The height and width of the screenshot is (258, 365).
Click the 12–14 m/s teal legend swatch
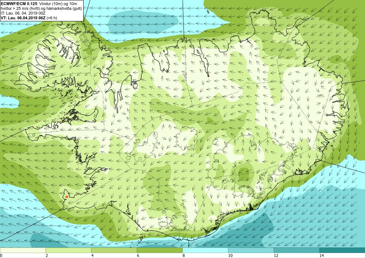click(296, 250)
